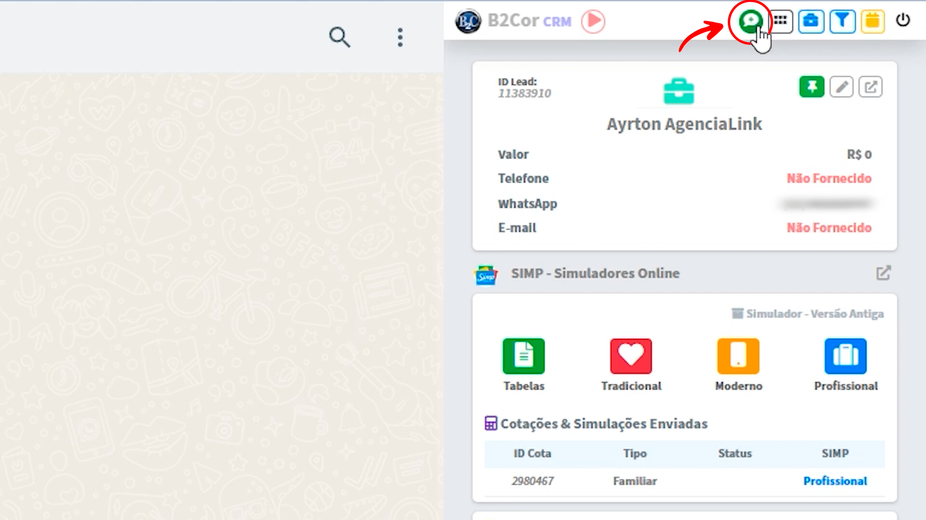Click the blue briefcase header icon
The image size is (926, 520).
pos(811,21)
